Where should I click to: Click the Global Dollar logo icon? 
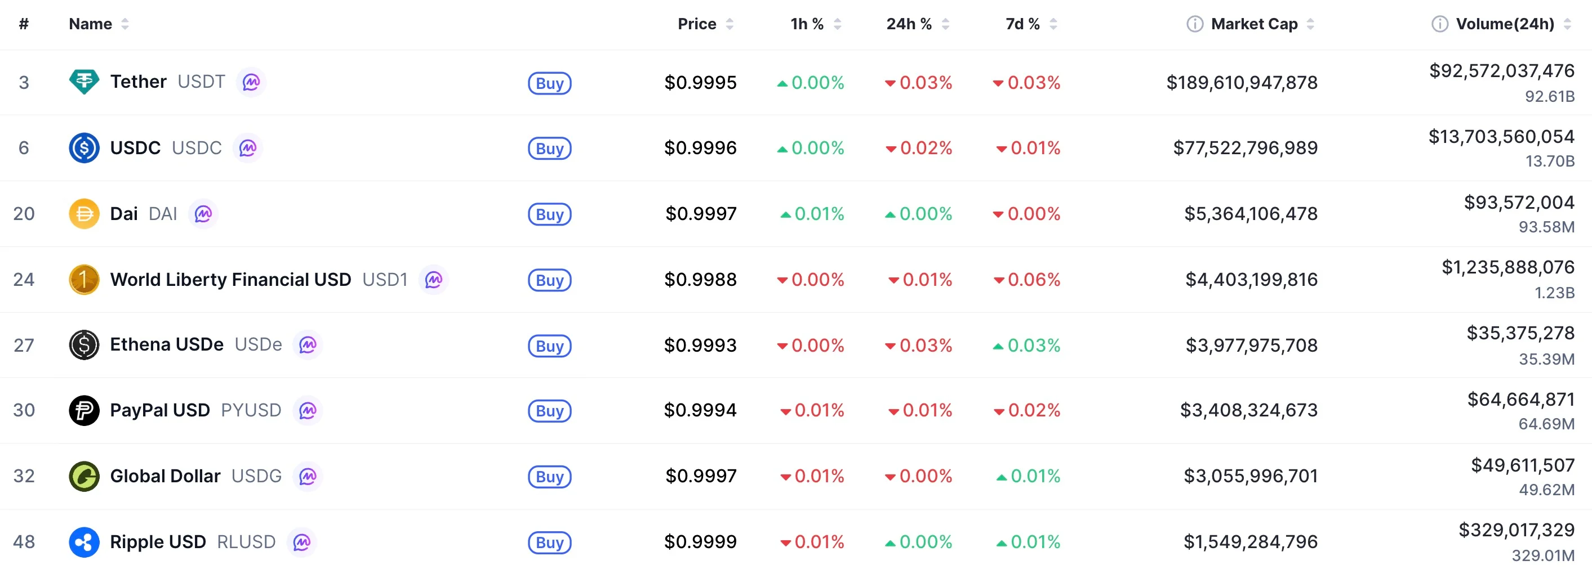(84, 477)
